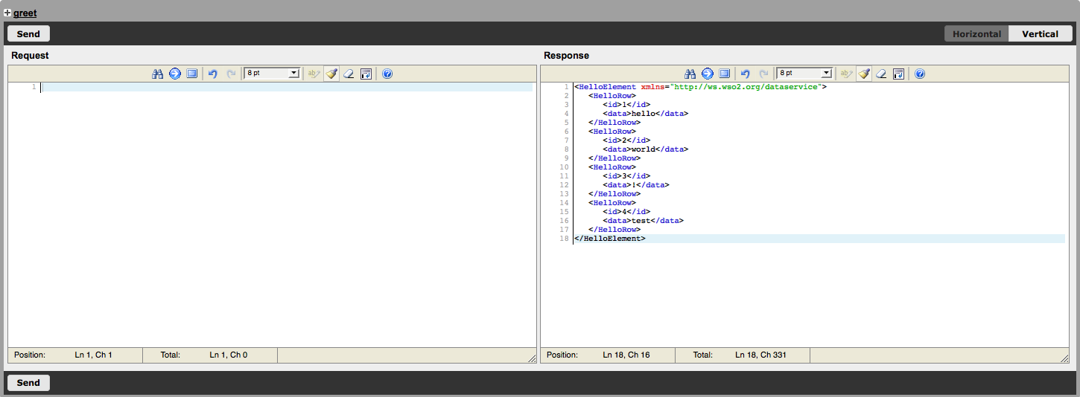The height and width of the screenshot is (397, 1080).
Task: Toggle fullscreen mode for Response editor
Action: pos(724,74)
